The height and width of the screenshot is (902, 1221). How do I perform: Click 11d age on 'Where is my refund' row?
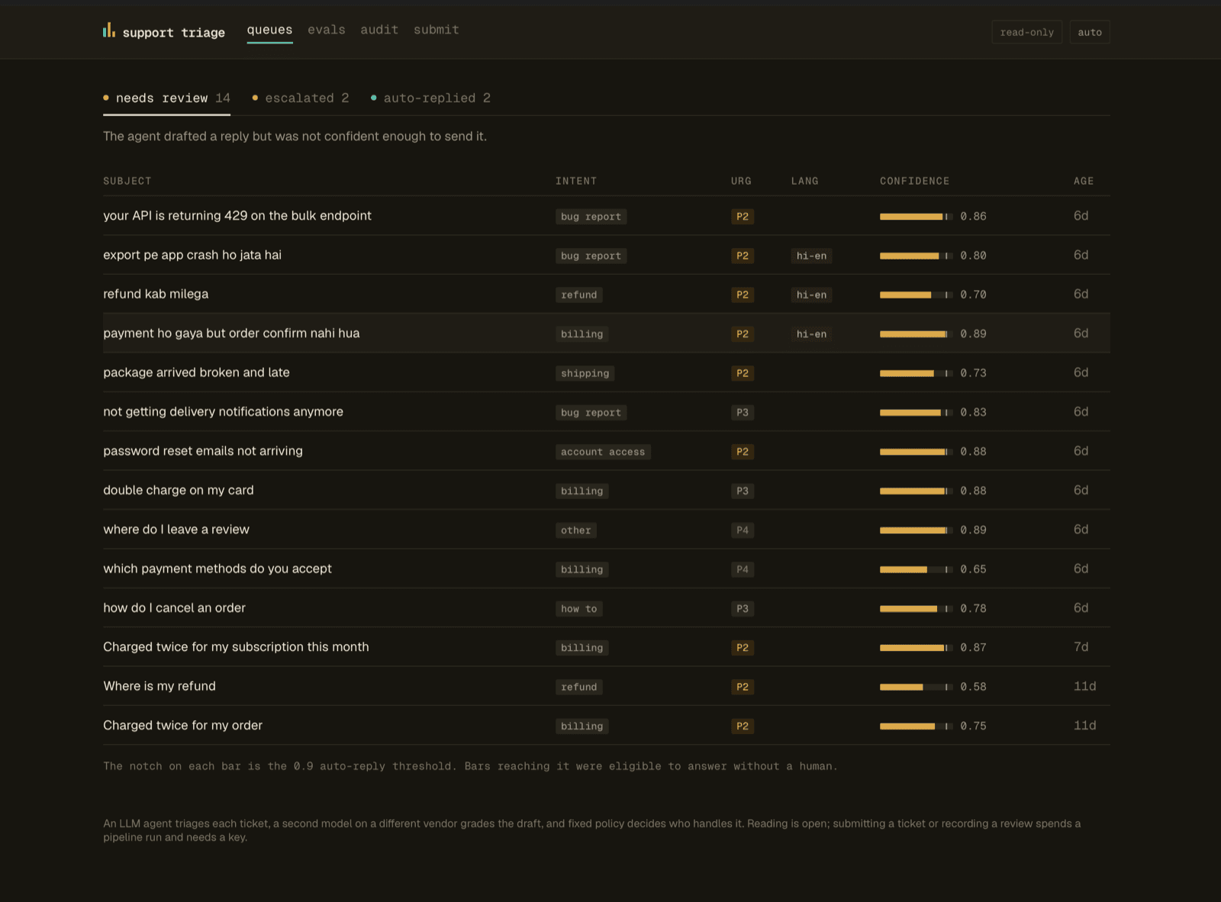tap(1085, 686)
